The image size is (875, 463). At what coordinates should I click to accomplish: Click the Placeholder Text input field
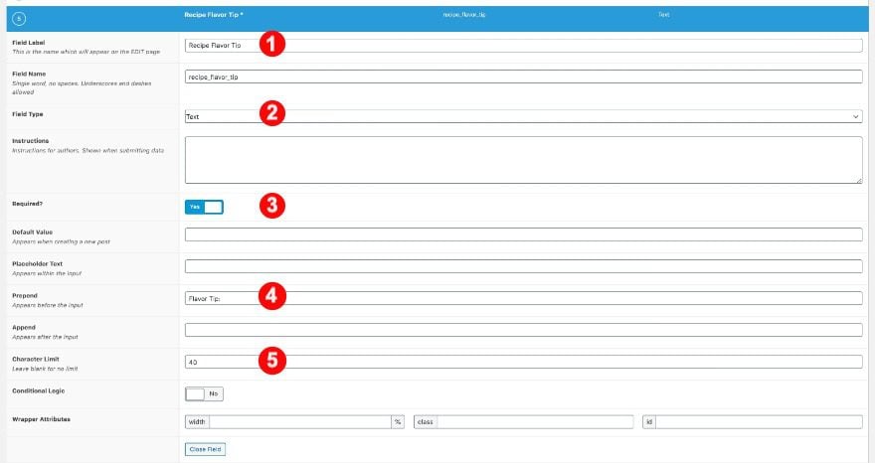[523, 266]
